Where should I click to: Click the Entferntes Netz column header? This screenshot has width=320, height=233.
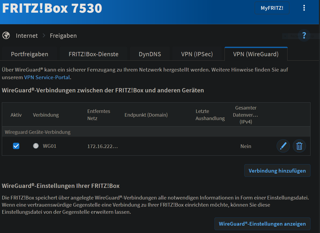pos(99,115)
